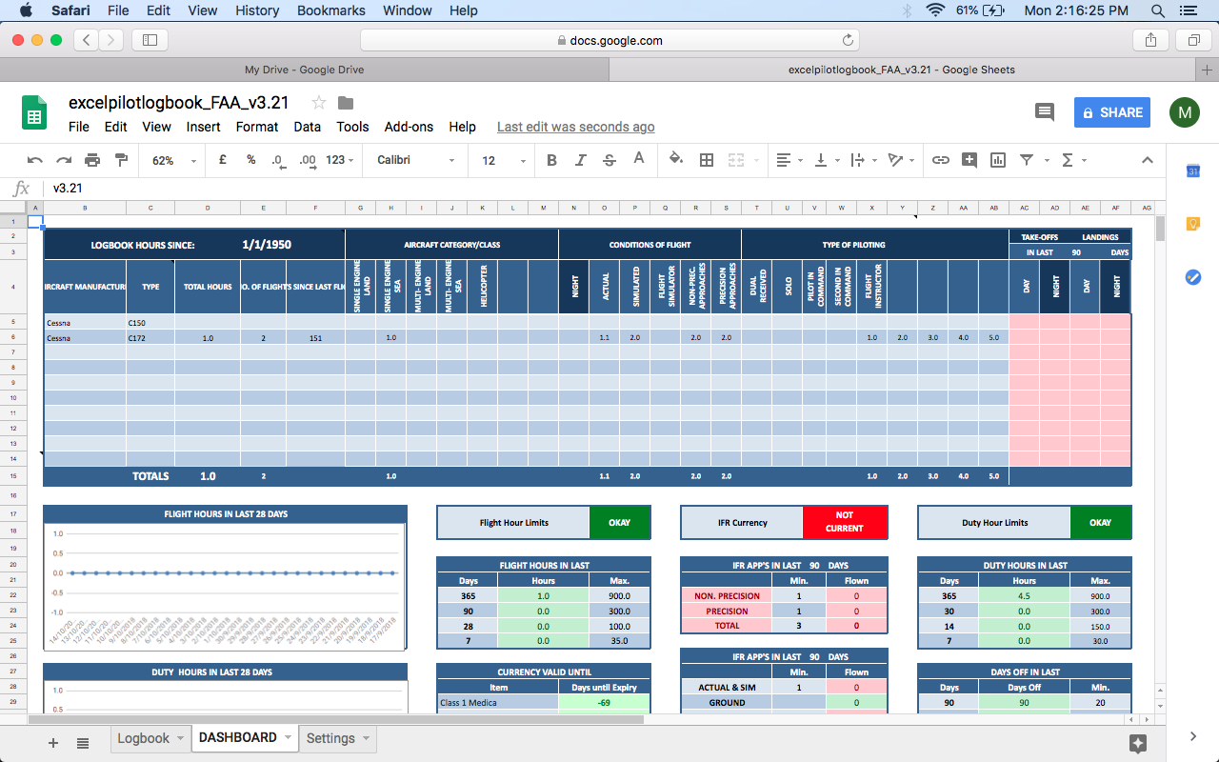Open the Bookmarks menu in macOS menu bar
The height and width of the screenshot is (762, 1219).
330,10
